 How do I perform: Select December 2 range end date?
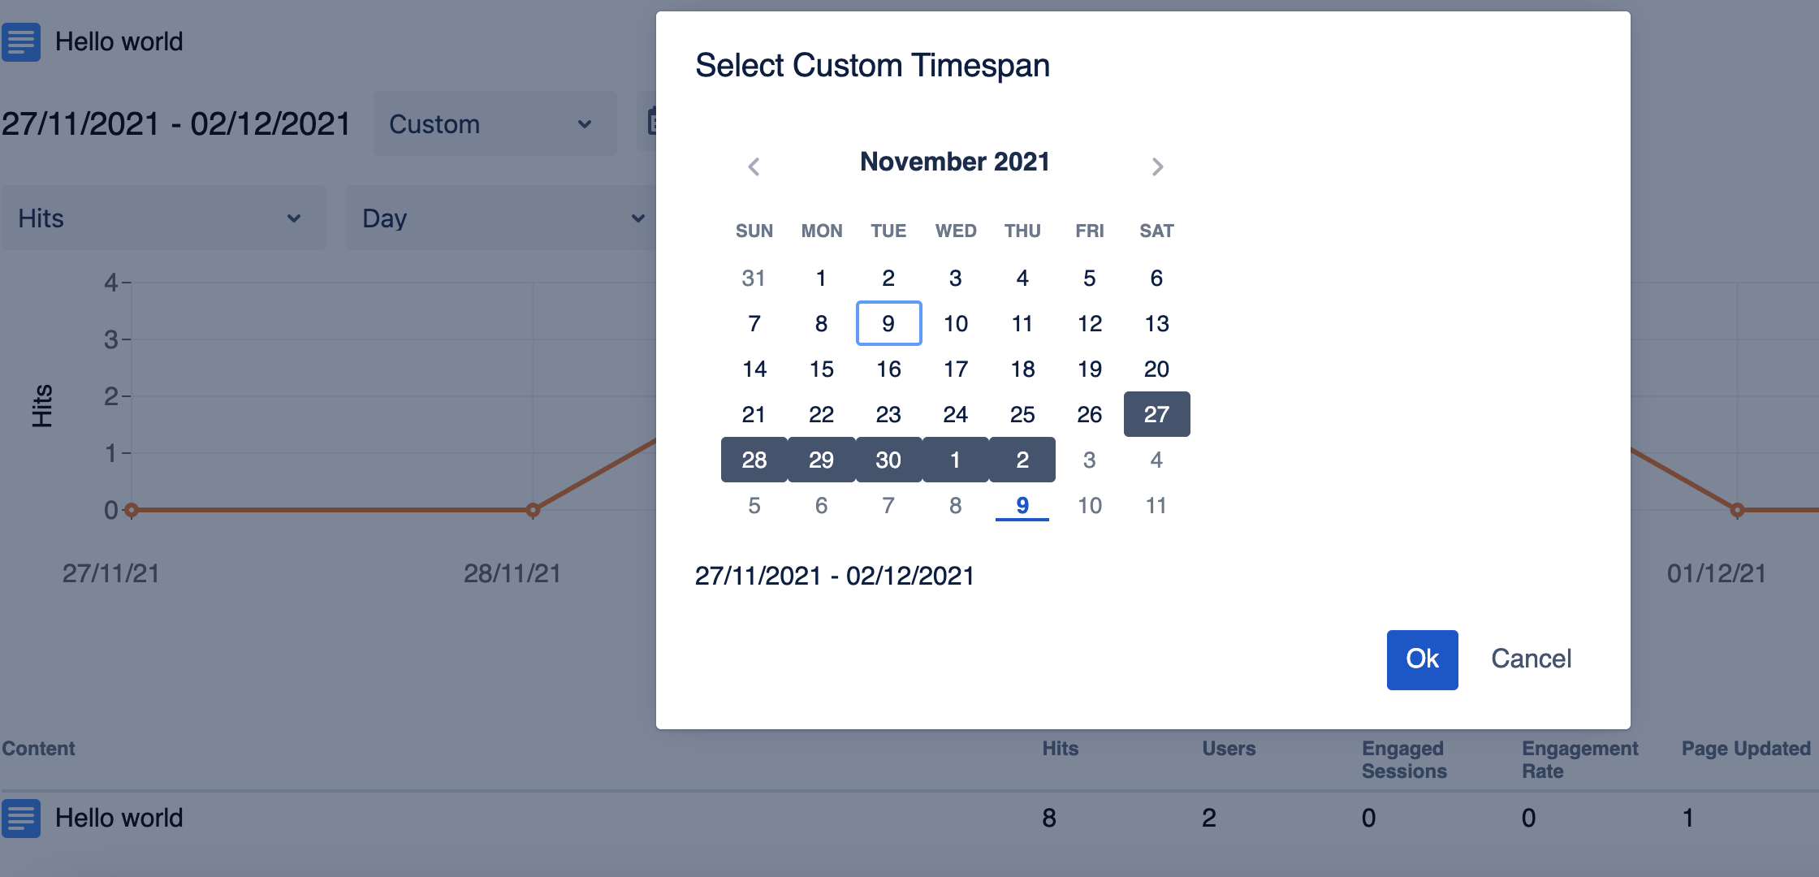click(x=1022, y=460)
